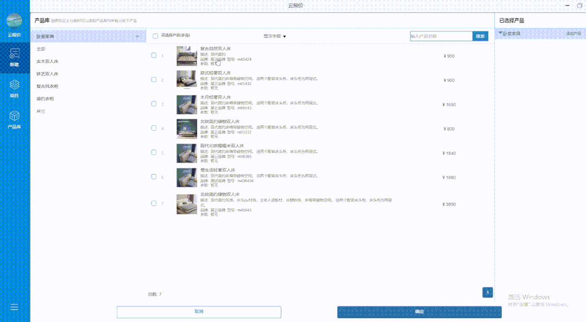Click thumbnail of 慢生活轻奢双人床
The width and height of the screenshot is (586, 322).
pyautogui.click(x=186, y=177)
